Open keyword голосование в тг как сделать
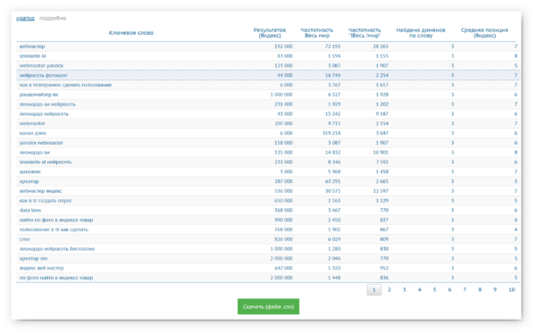Viewport: 536px width, 334px height. click(x=54, y=230)
